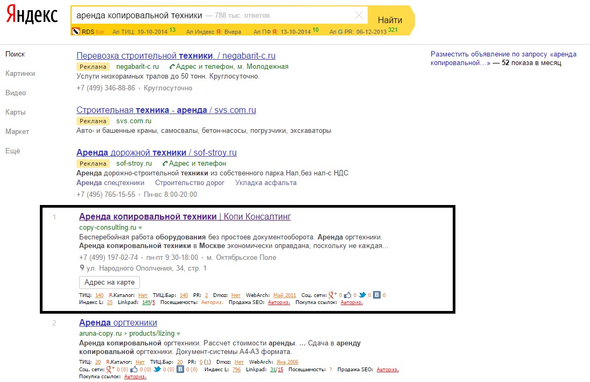Switch to Видео search
The height and width of the screenshot is (382, 590).
[16, 93]
